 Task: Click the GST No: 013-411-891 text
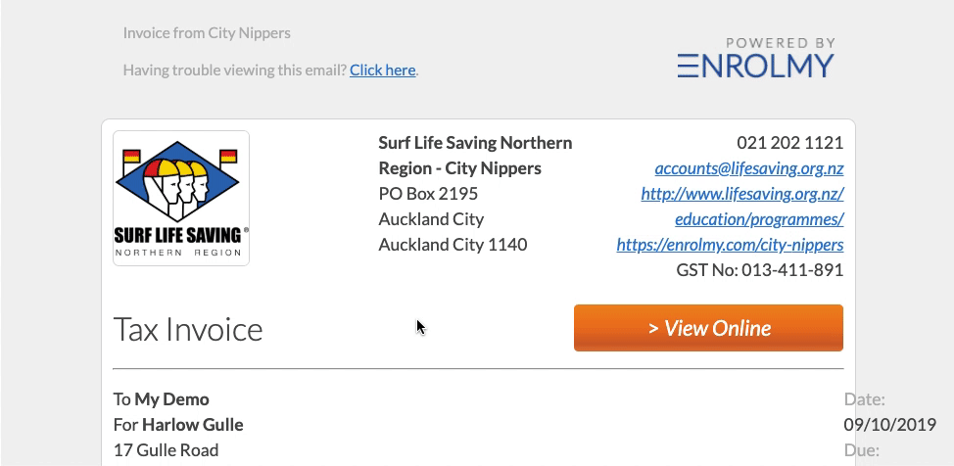coord(760,270)
